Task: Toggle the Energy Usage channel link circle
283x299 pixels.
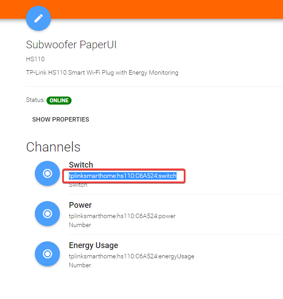Action: (x=47, y=254)
